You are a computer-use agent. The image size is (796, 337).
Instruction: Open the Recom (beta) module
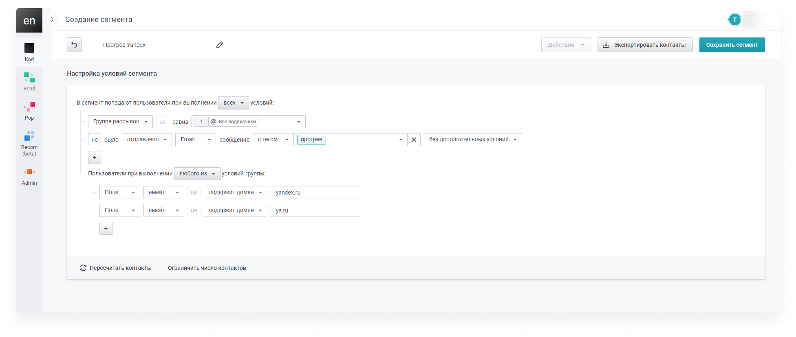pos(29,143)
